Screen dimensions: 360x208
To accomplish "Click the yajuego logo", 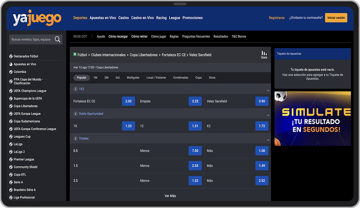I will click(x=37, y=18).
